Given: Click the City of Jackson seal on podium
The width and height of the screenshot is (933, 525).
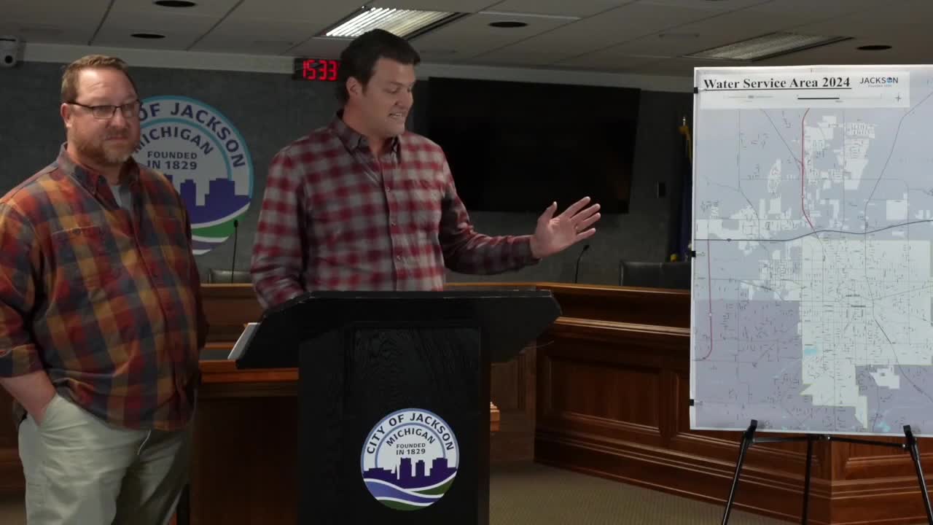Looking at the screenshot, I should pyautogui.click(x=410, y=459).
